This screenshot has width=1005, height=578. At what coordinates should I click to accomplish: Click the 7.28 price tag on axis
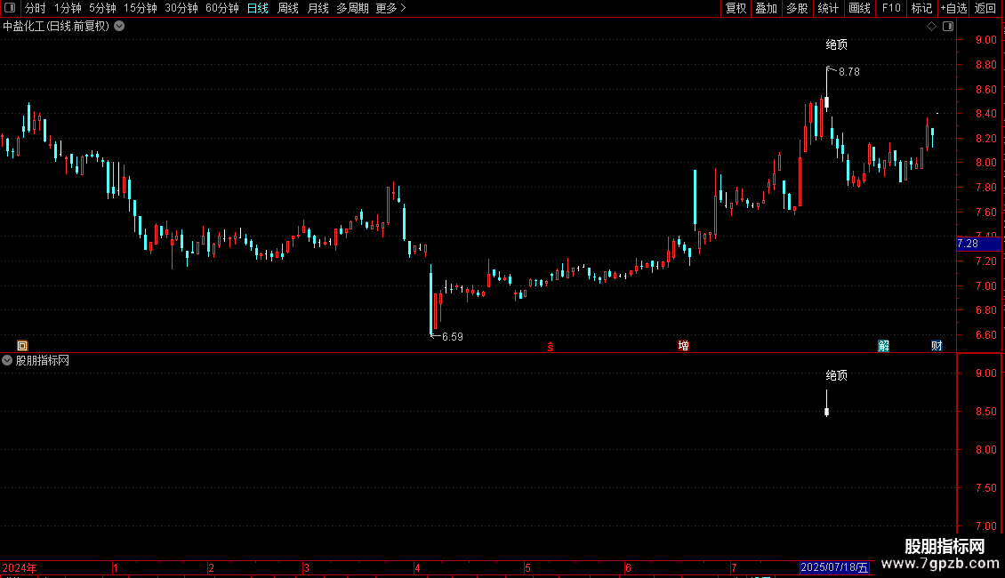coord(978,244)
